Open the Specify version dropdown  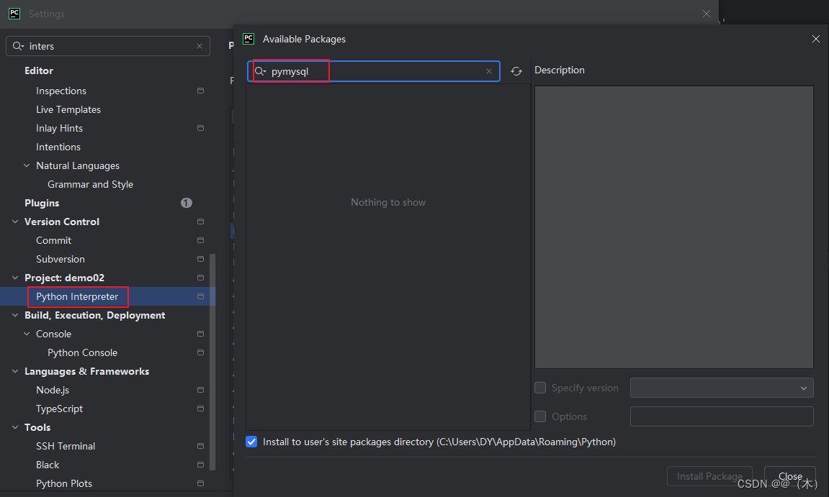click(722, 388)
